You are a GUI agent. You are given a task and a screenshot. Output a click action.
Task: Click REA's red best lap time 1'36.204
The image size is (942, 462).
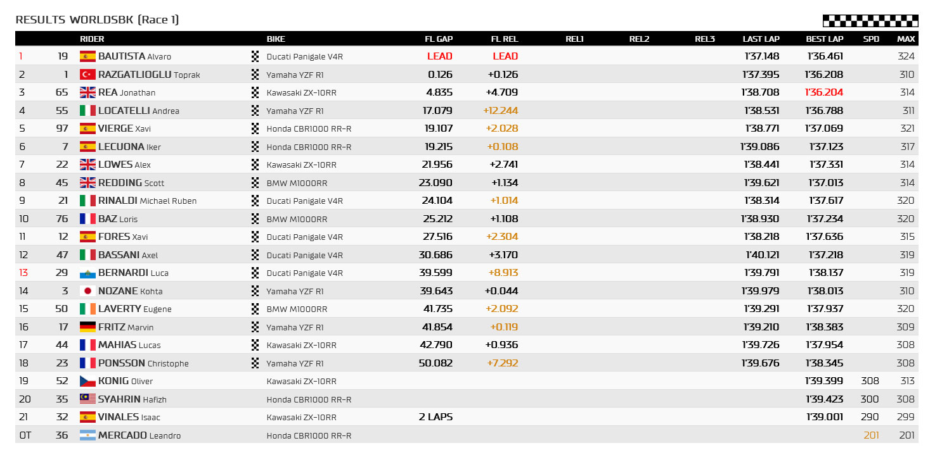(x=824, y=92)
